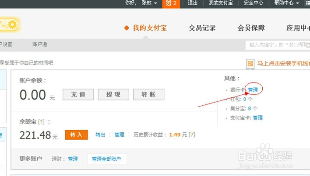
Task: Click the 充值 button
Action: (x=78, y=94)
